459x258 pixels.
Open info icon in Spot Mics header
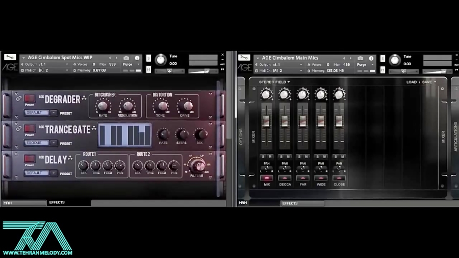coord(137,58)
